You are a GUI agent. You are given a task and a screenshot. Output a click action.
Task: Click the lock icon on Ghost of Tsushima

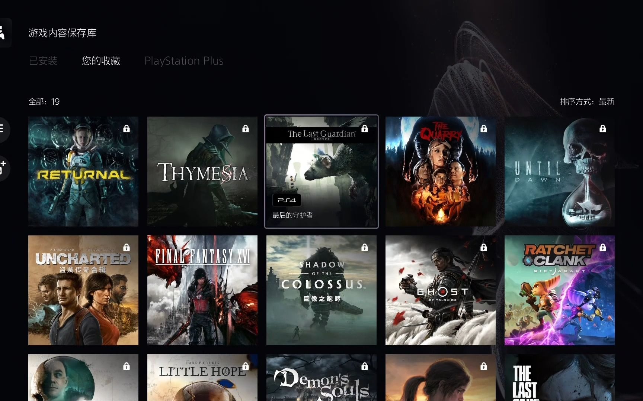(x=484, y=247)
